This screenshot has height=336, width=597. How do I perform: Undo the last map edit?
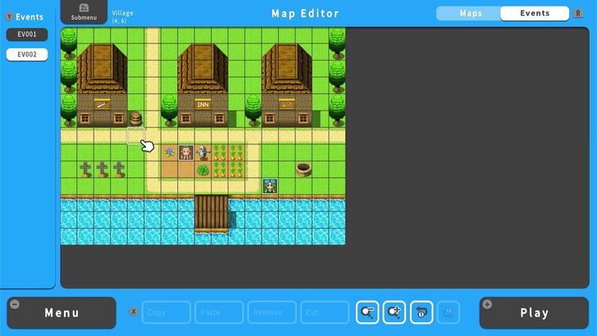coord(422,312)
